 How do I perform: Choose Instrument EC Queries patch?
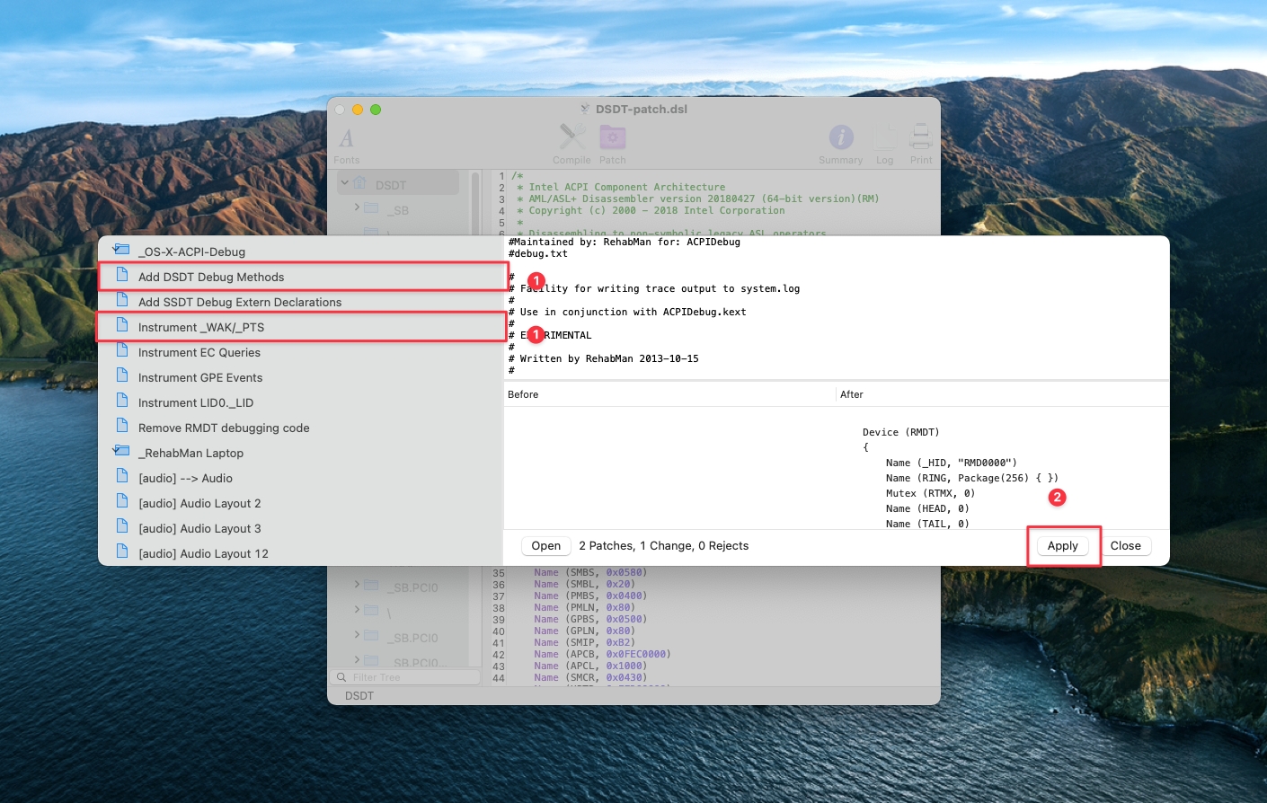[199, 353]
